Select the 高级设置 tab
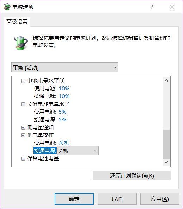The height and width of the screenshot is (209, 183). [17, 22]
